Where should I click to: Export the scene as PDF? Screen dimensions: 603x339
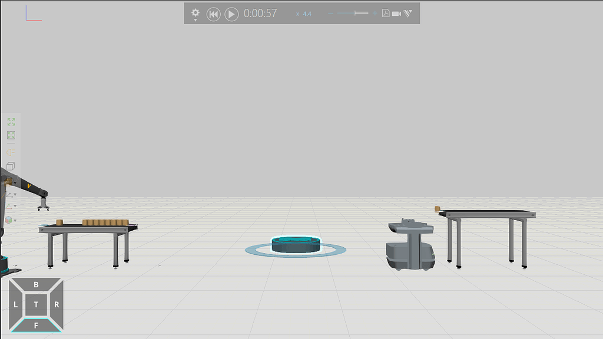point(385,14)
